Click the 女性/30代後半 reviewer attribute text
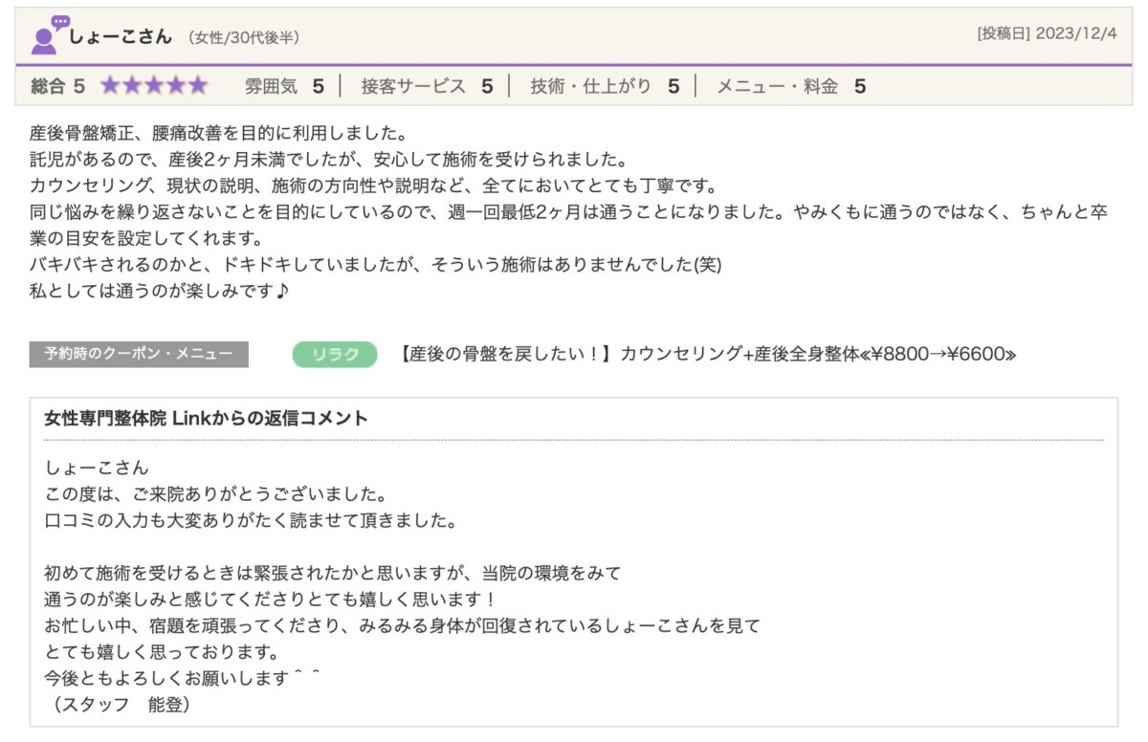 [244, 38]
